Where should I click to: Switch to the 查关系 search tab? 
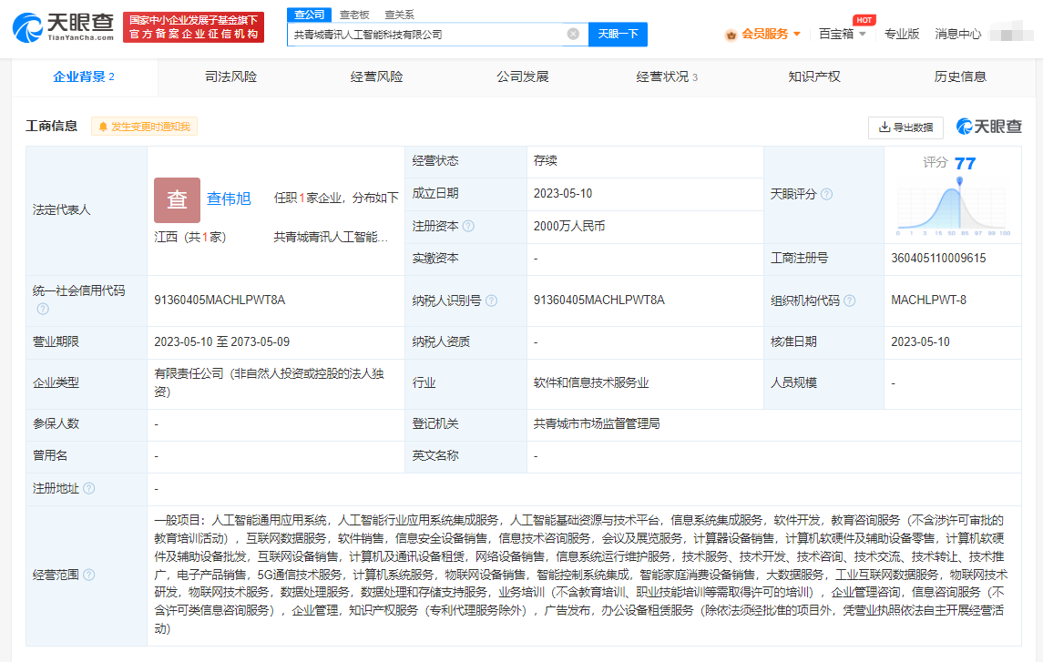(399, 15)
